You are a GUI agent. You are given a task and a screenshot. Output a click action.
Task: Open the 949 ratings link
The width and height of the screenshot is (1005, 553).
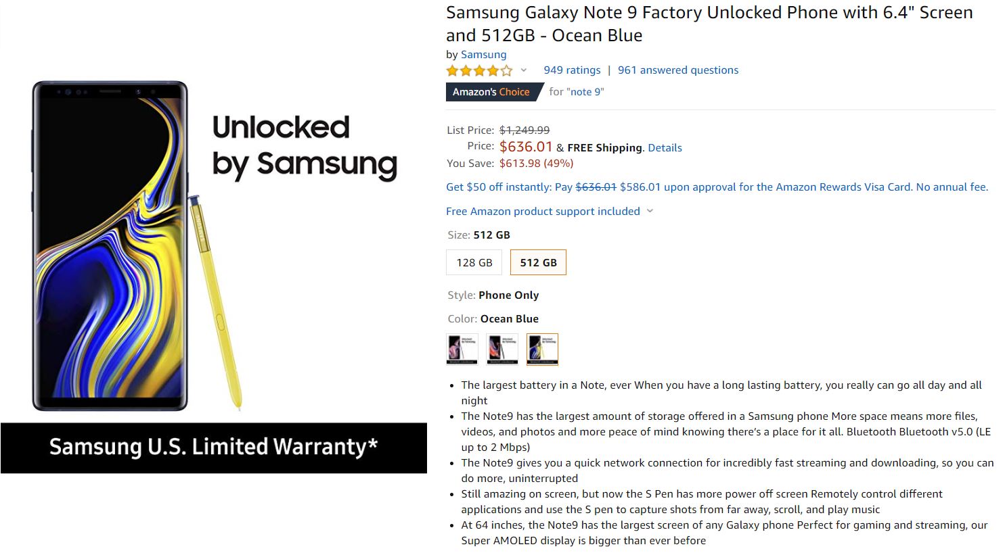pyautogui.click(x=572, y=70)
